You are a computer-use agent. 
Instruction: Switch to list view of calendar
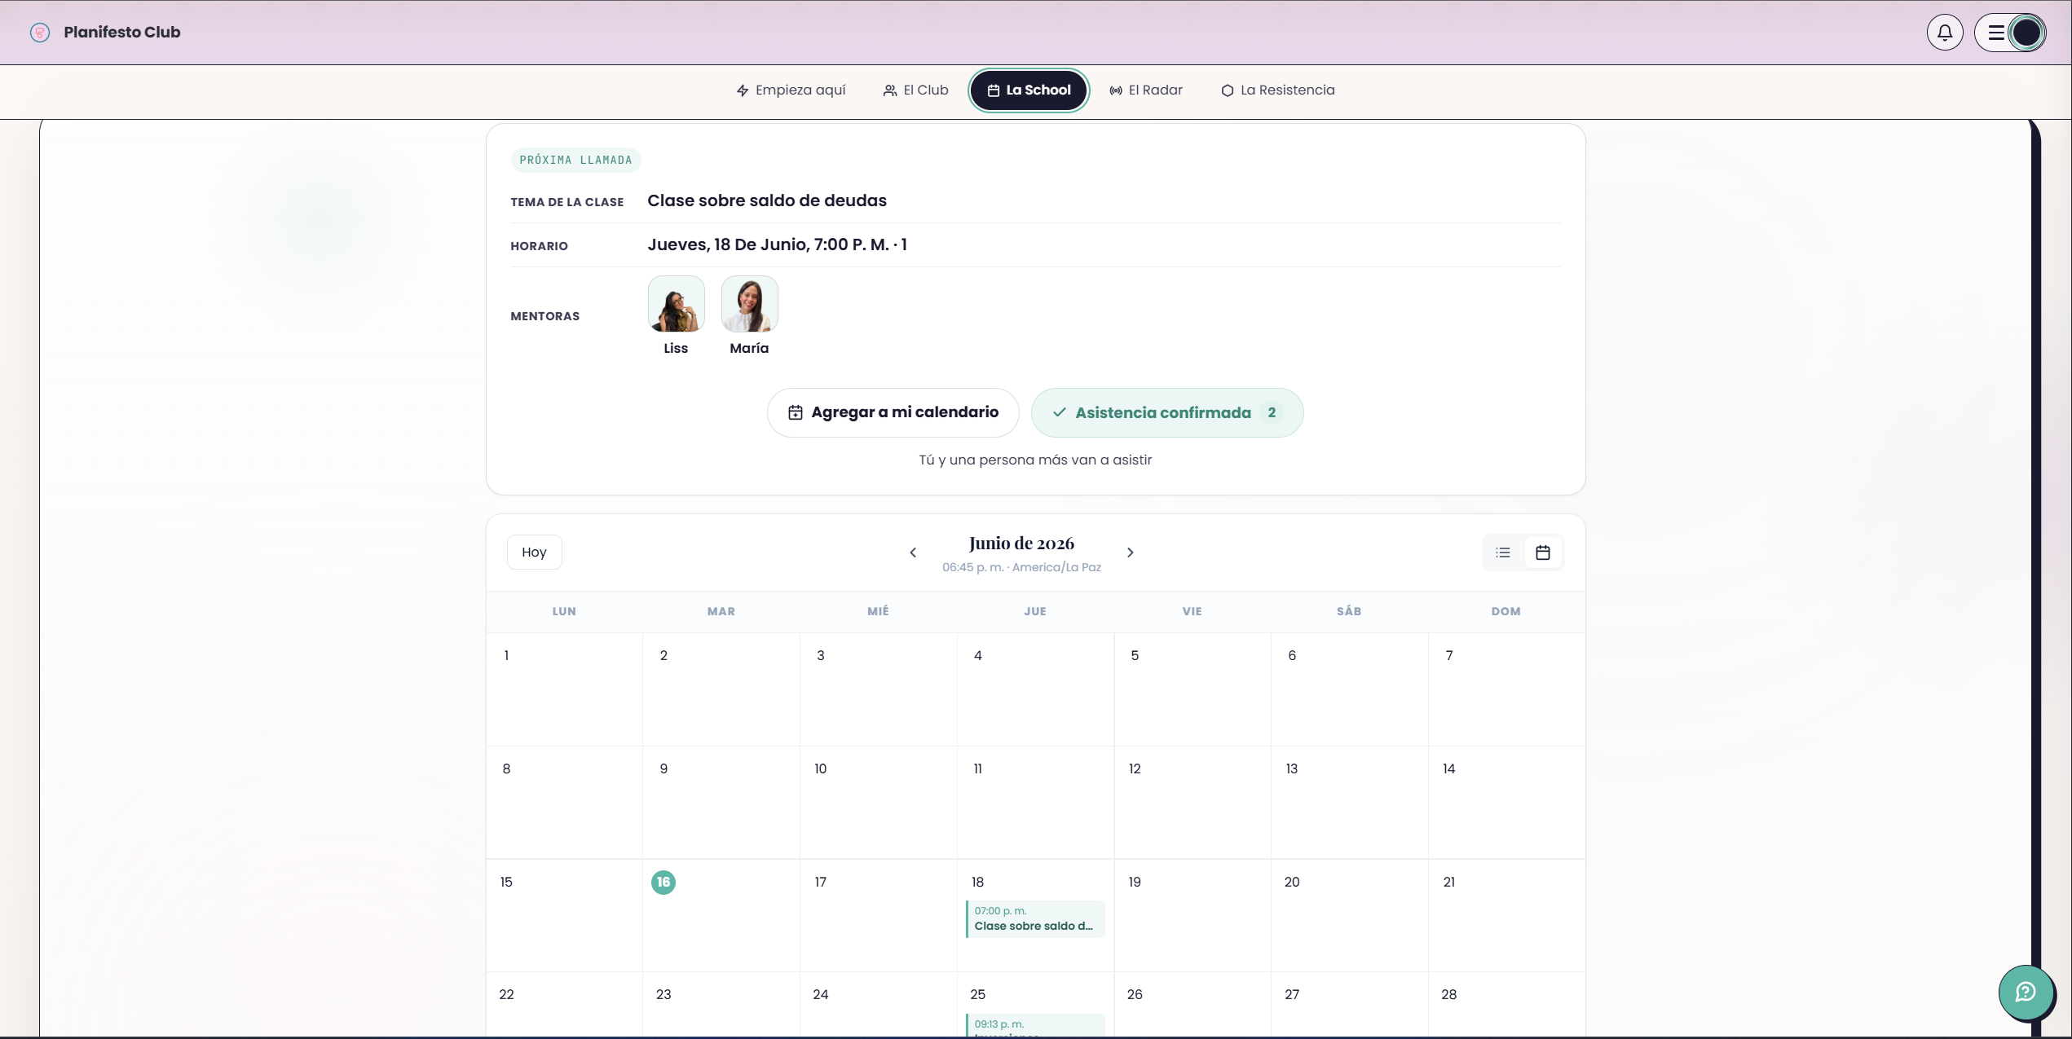(x=1503, y=553)
